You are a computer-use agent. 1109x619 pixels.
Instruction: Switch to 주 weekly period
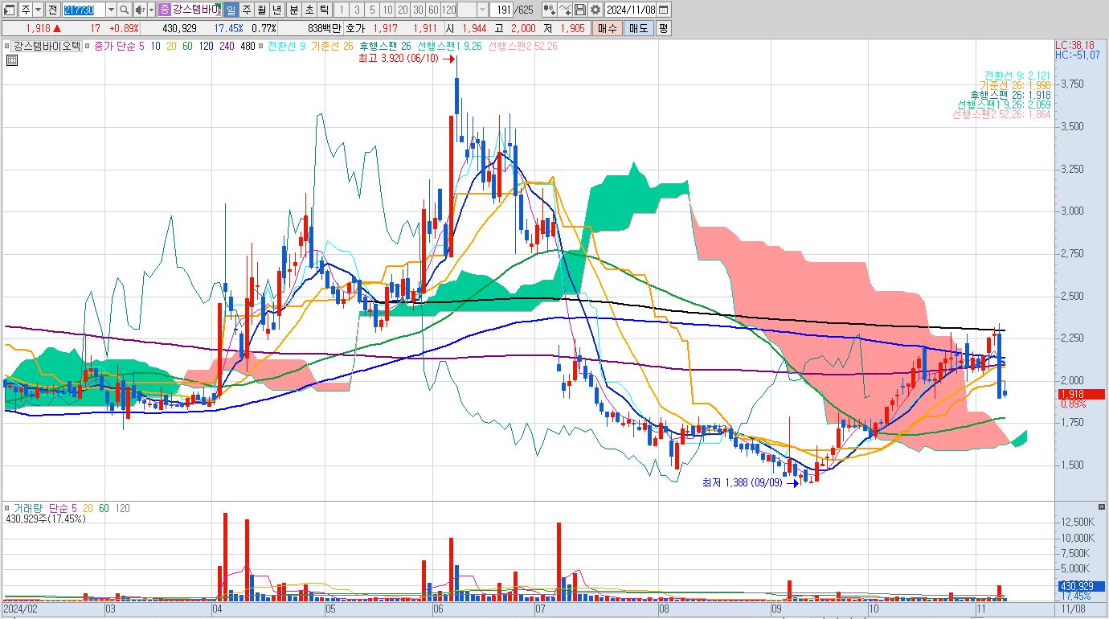pos(246,10)
